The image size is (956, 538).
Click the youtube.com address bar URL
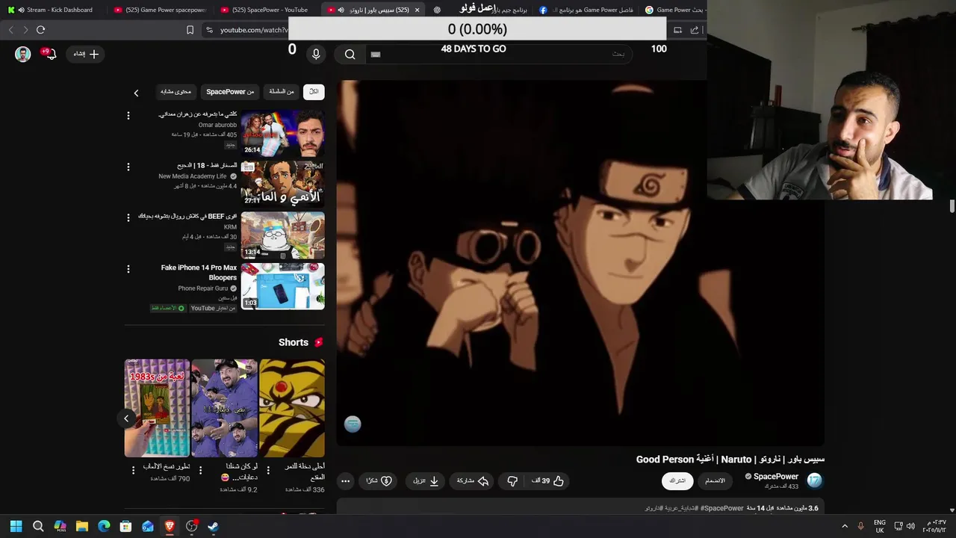tap(253, 30)
